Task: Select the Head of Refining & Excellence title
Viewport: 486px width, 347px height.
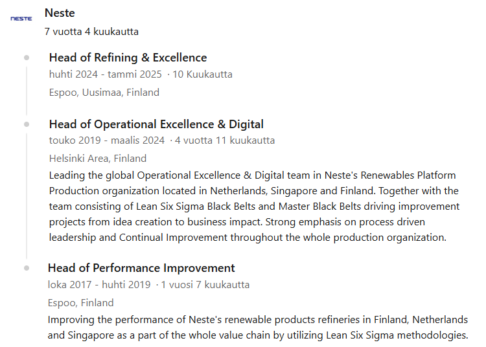Action: pyautogui.click(x=128, y=58)
